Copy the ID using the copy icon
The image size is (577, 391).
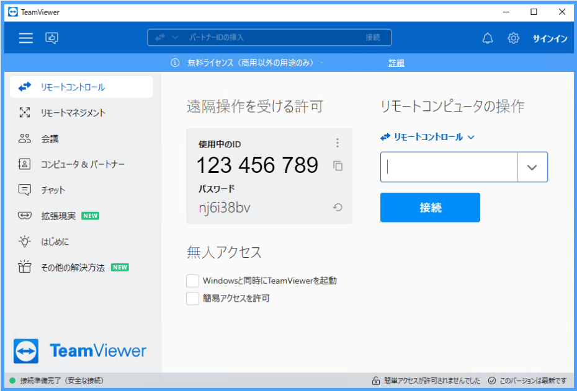[338, 165]
